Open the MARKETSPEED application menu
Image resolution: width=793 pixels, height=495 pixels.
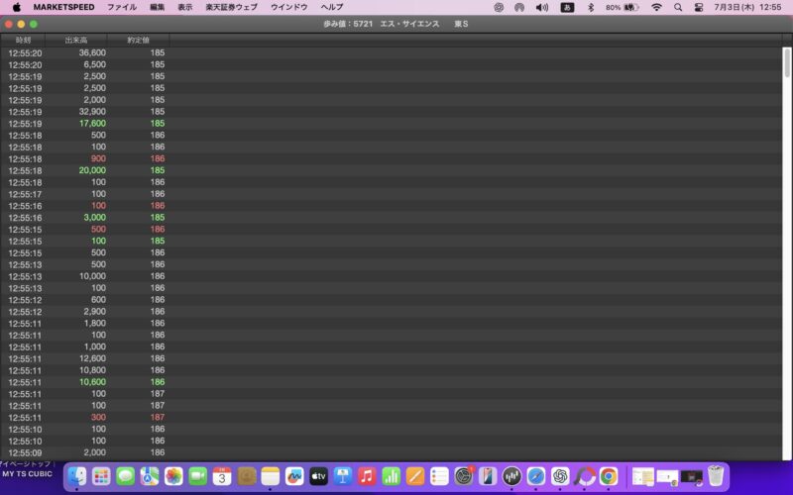[x=63, y=7]
